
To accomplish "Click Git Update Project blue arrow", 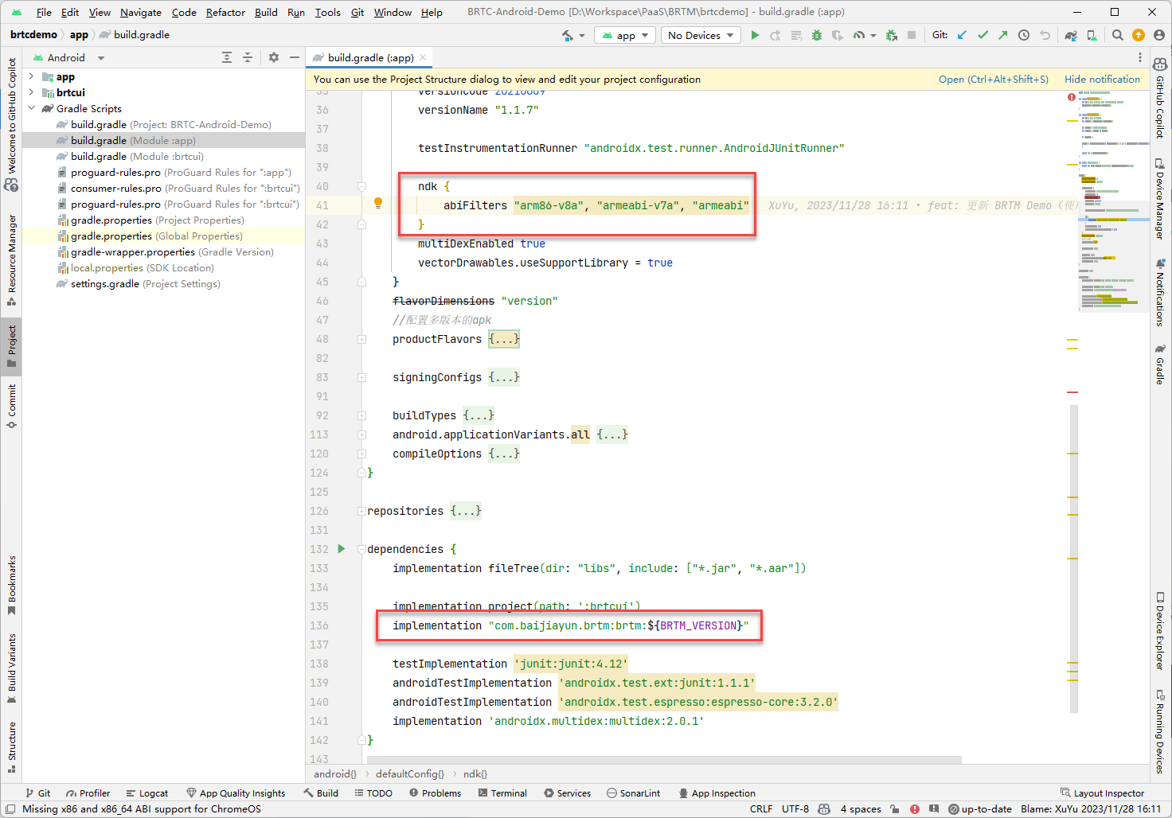I will 962,35.
